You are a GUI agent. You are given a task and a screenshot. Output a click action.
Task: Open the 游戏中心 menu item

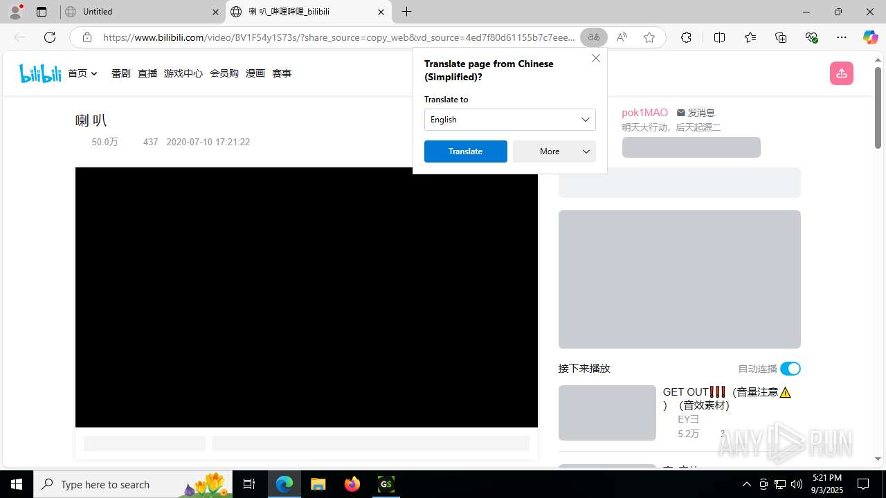183,73
